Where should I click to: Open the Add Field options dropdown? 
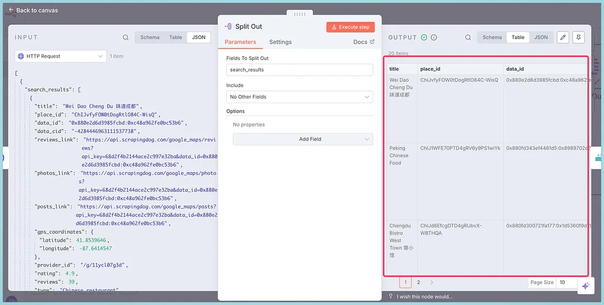[303, 139]
